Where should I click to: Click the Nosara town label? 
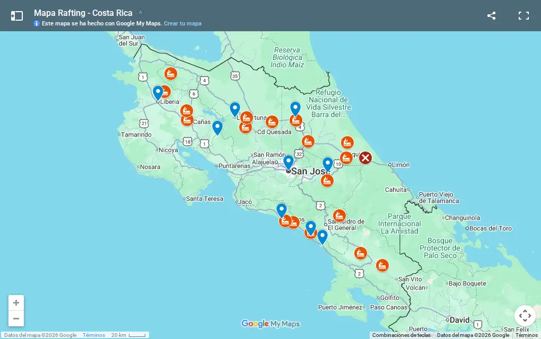[150, 167]
